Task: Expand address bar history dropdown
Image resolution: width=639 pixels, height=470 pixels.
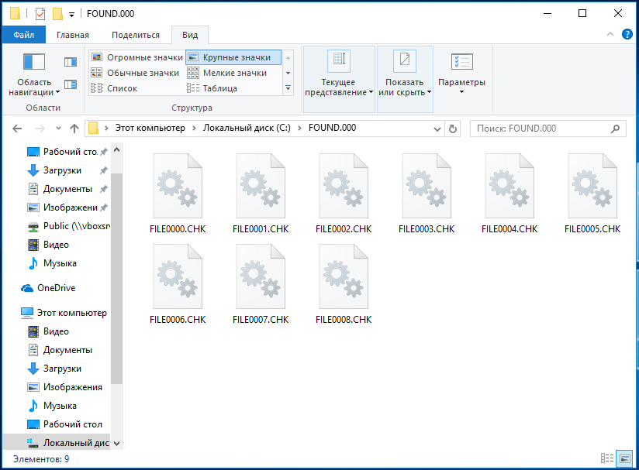Action: pos(437,129)
